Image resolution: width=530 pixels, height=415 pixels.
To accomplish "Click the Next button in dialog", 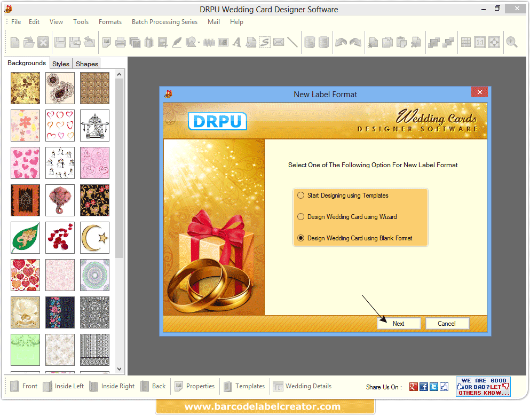I will (x=399, y=324).
